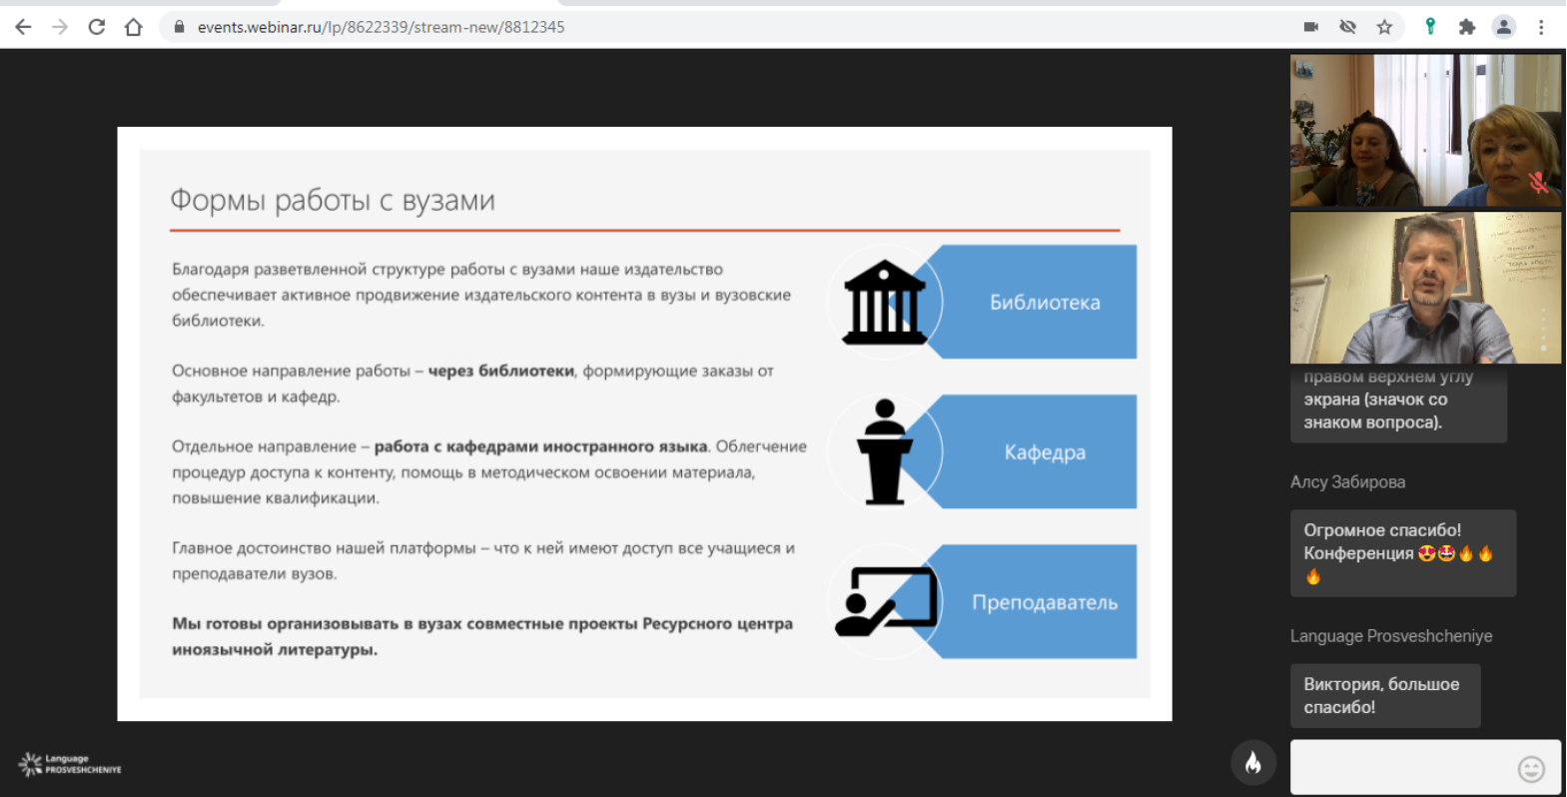Image resolution: width=1567 pixels, height=797 pixels.
Task: Click the Language Prosveshcheniye logo
Action: click(69, 765)
